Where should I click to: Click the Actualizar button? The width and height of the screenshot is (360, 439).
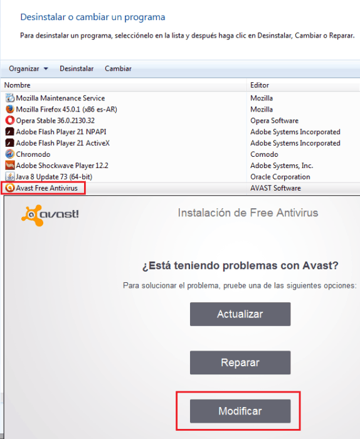(240, 314)
